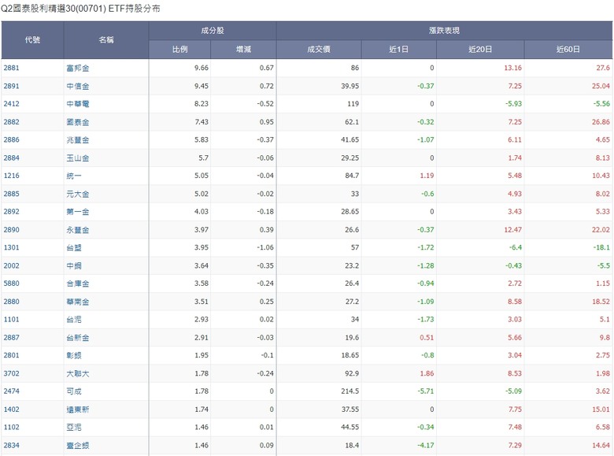
Task: Open stock code 2881 link
Action: click(x=11, y=68)
